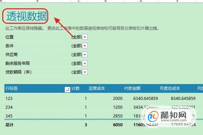Click the 位置 field label
Viewport: 203px width, 135px height.
click(9, 37)
